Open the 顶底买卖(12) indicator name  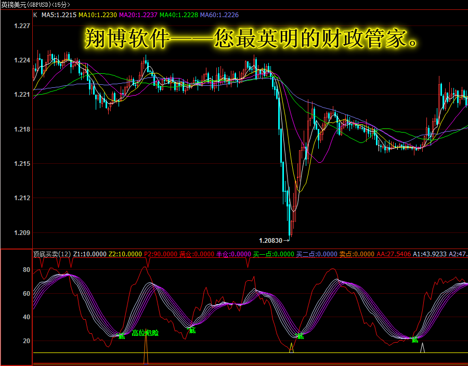pyautogui.click(x=52, y=254)
